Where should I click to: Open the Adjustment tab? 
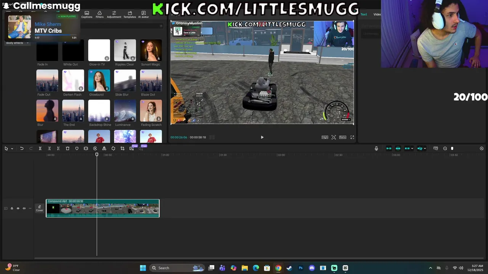[x=114, y=14]
